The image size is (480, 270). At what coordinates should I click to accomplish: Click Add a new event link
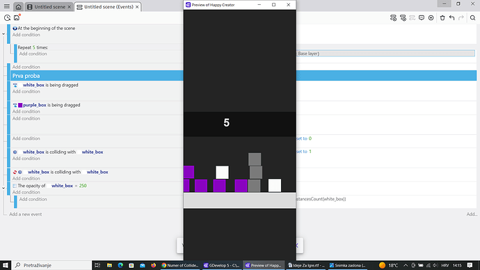click(26, 214)
